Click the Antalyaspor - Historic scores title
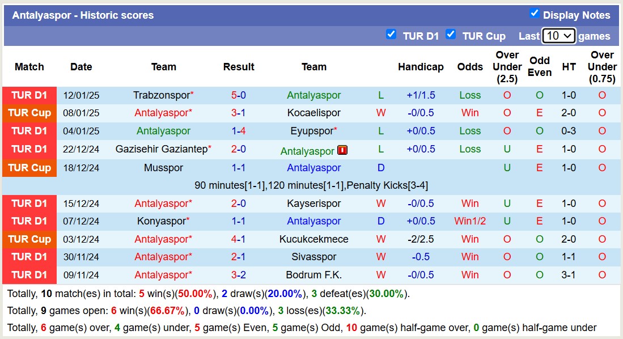The image size is (623, 339). click(83, 15)
